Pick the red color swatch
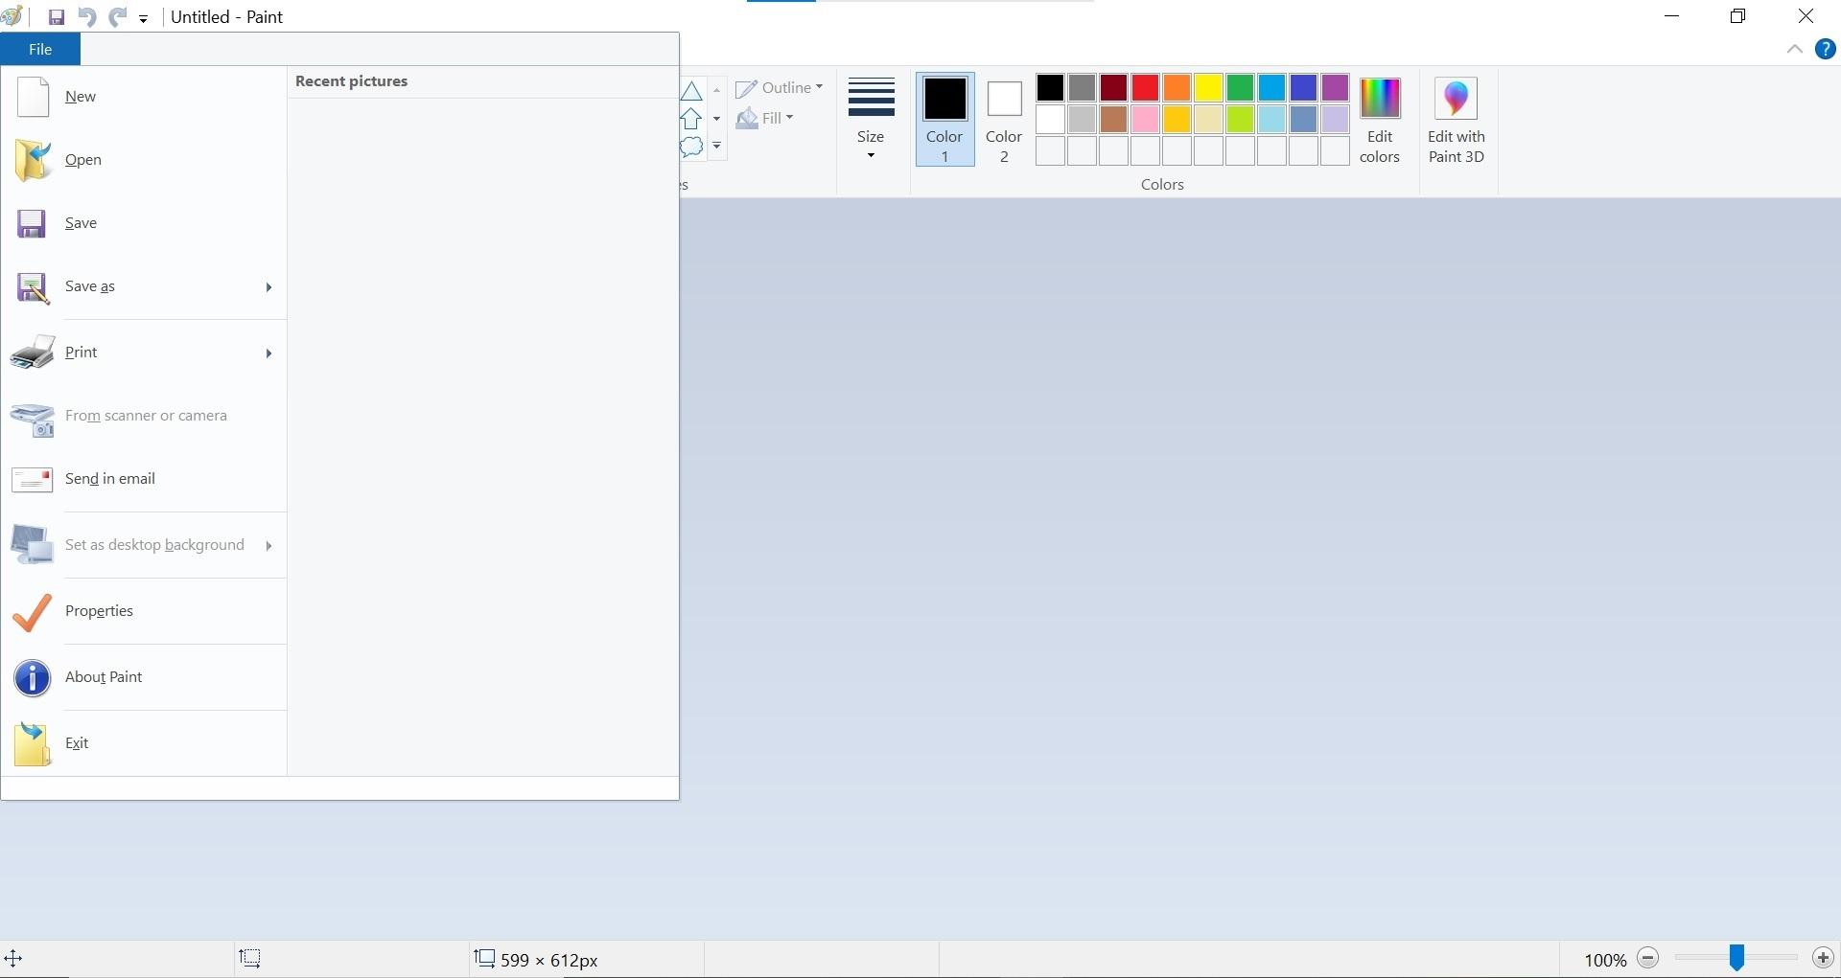 (x=1145, y=88)
